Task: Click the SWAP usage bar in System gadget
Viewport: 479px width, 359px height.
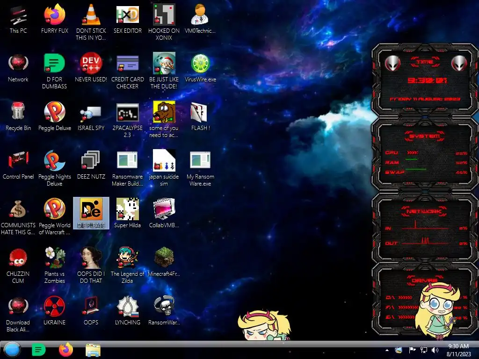Action: 416,169
